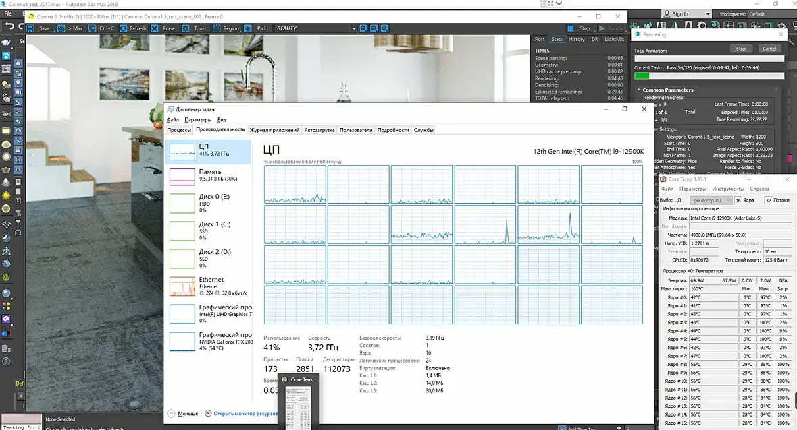The width and height of the screenshot is (797, 430).
Task: Click zoom to fit magnifier icon in Corona toolbar
Action: click(385, 28)
